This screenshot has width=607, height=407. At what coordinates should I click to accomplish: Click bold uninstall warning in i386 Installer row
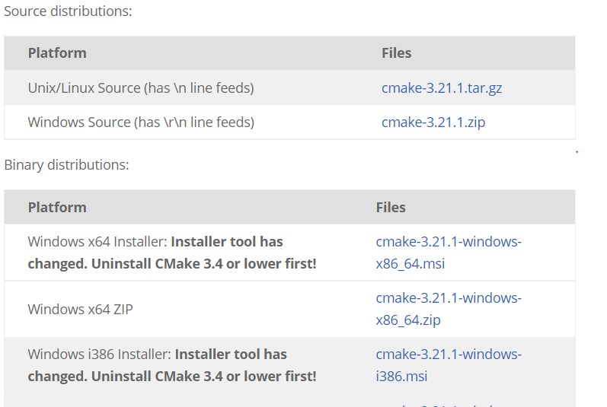172,365
